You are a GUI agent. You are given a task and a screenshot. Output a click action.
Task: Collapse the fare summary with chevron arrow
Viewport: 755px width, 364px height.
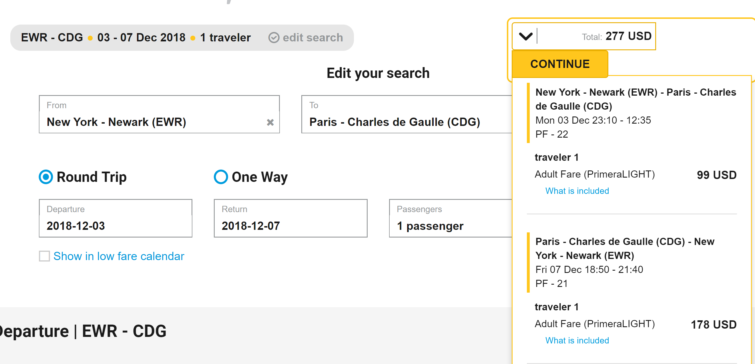(525, 37)
